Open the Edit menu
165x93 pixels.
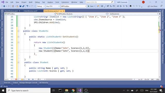(x=12, y=2)
